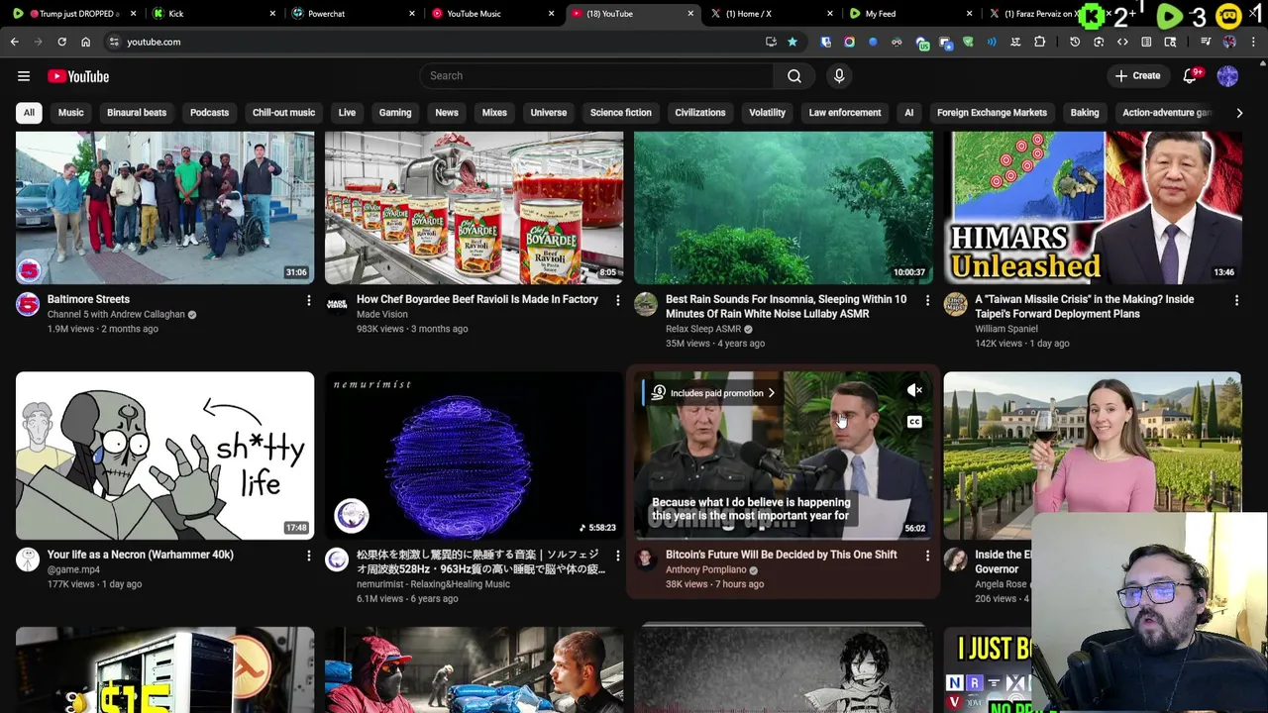Open the account avatar menu
Viewport: 1268px width, 713px height.
click(x=1227, y=76)
